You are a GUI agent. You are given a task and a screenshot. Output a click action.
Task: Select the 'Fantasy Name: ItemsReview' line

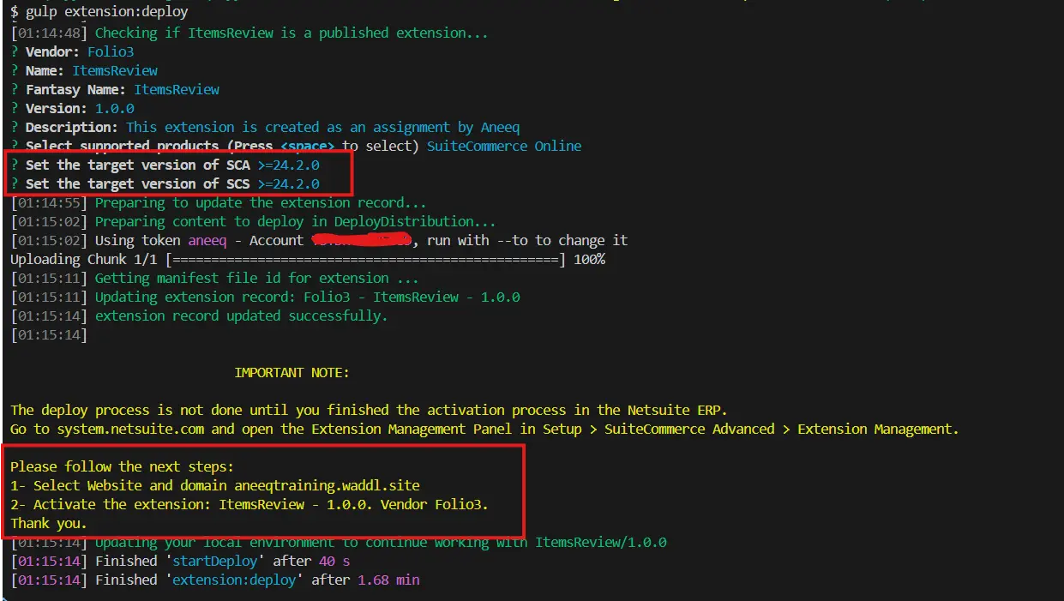coord(116,90)
